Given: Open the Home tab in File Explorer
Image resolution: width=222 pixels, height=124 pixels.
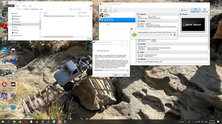Looking at the screenshot, I should 18,6.
